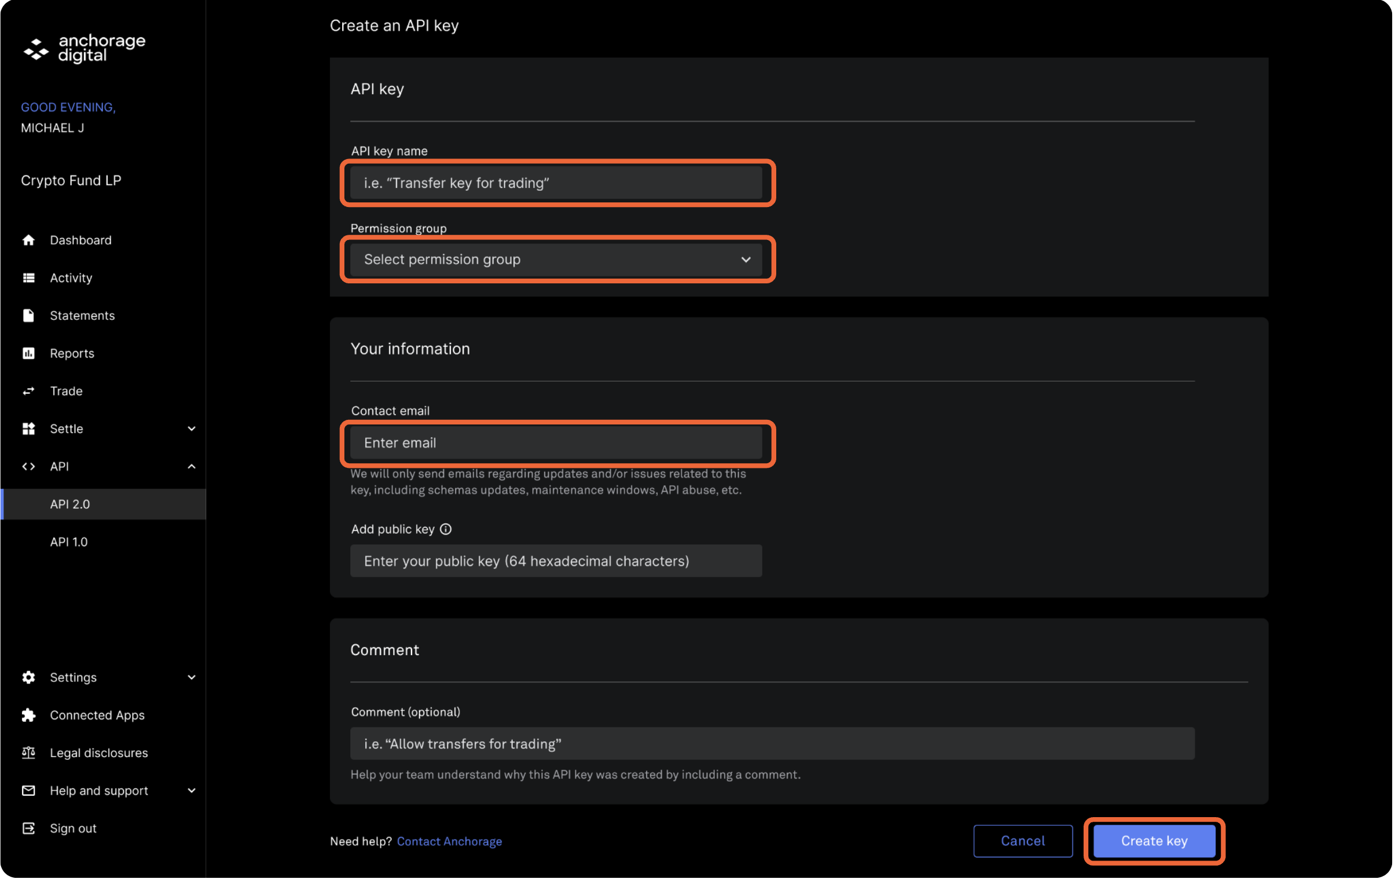
Task: Collapse the API section chevron
Action: (192, 466)
